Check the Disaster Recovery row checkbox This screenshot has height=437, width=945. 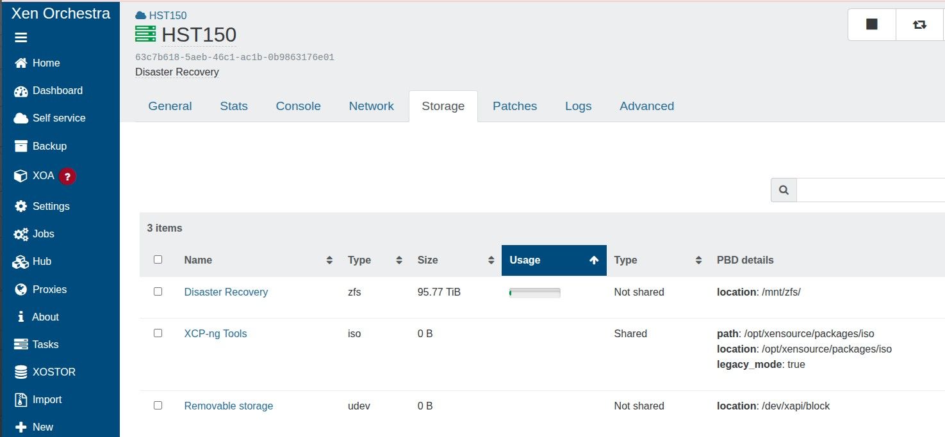pos(158,292)
